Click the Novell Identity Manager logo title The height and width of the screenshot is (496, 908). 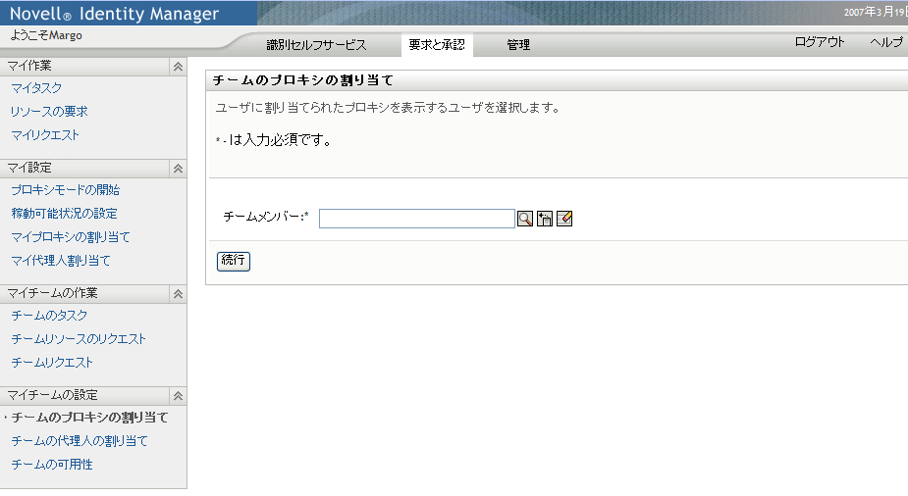(115, 14)
